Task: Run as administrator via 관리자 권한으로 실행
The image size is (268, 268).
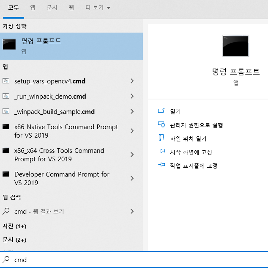Action: 197,125
